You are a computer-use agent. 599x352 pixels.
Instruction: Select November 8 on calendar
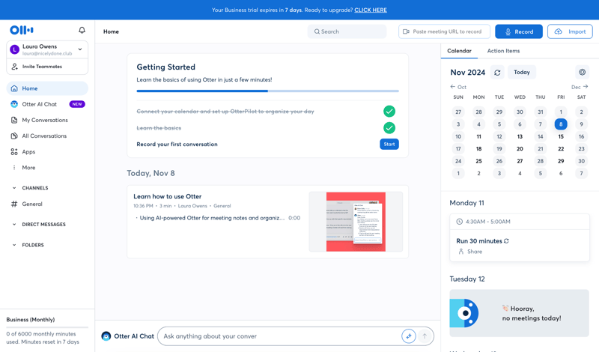561,124
